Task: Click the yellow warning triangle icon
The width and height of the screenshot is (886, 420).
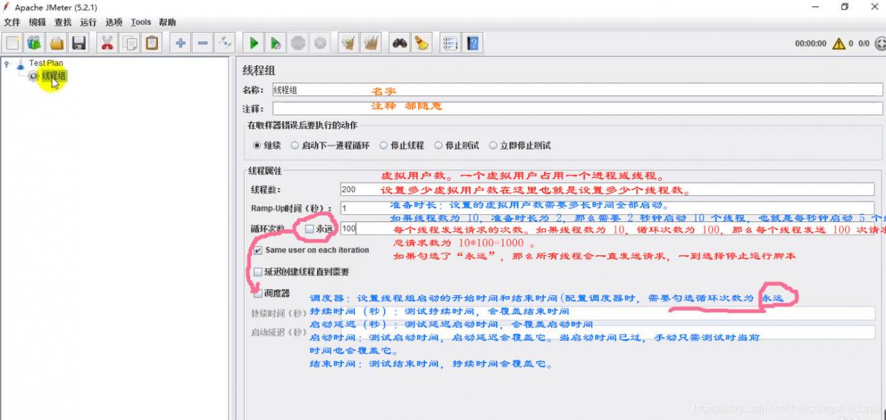Action: tap(839, 44)
